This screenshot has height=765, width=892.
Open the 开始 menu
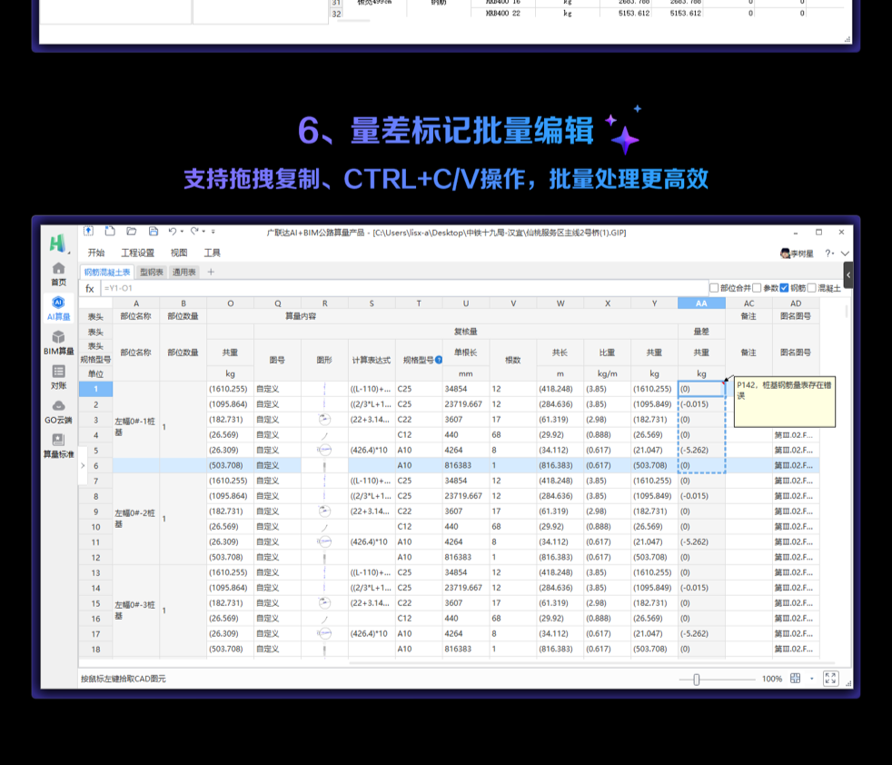96,253
